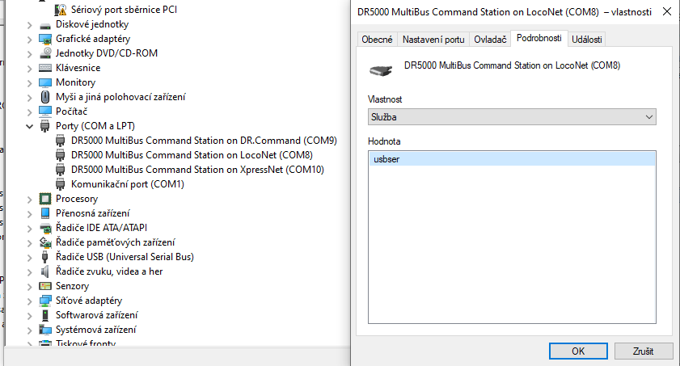Open the Vlastnost dropdown showing Služba

tap(511, 117)
